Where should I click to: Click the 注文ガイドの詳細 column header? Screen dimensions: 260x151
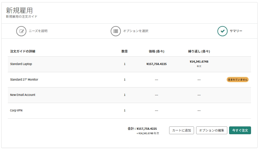pos(22,51)
